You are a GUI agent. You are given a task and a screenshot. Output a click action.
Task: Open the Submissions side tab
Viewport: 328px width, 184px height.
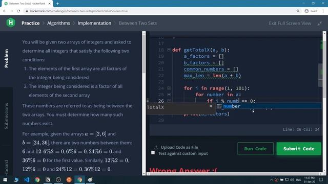click(7, 116)
